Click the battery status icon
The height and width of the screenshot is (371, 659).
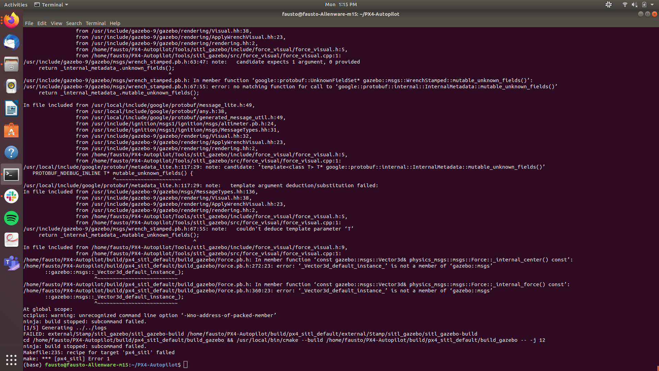point(645,4)
